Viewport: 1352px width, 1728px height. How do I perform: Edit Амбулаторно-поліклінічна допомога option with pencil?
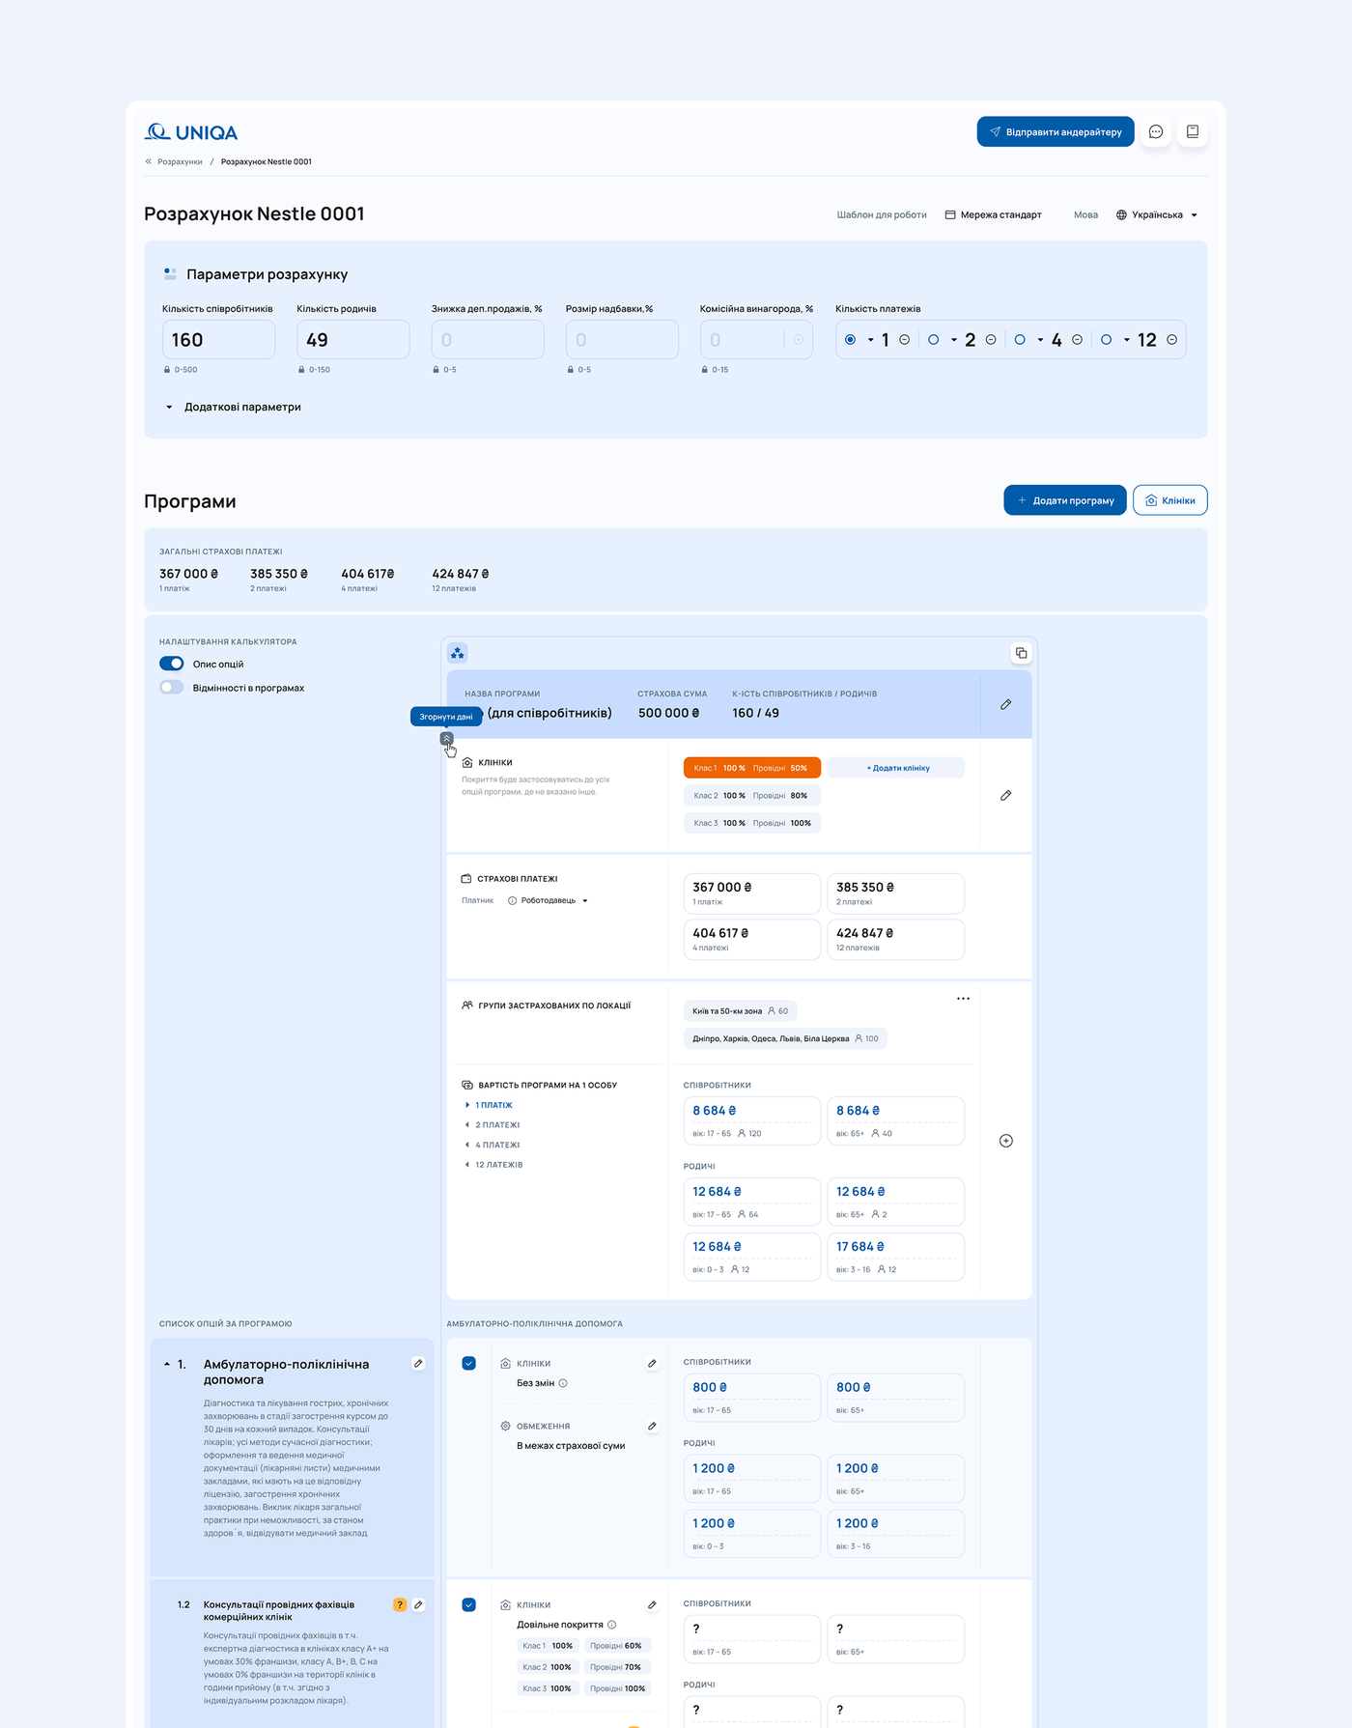click(418, 1364)
